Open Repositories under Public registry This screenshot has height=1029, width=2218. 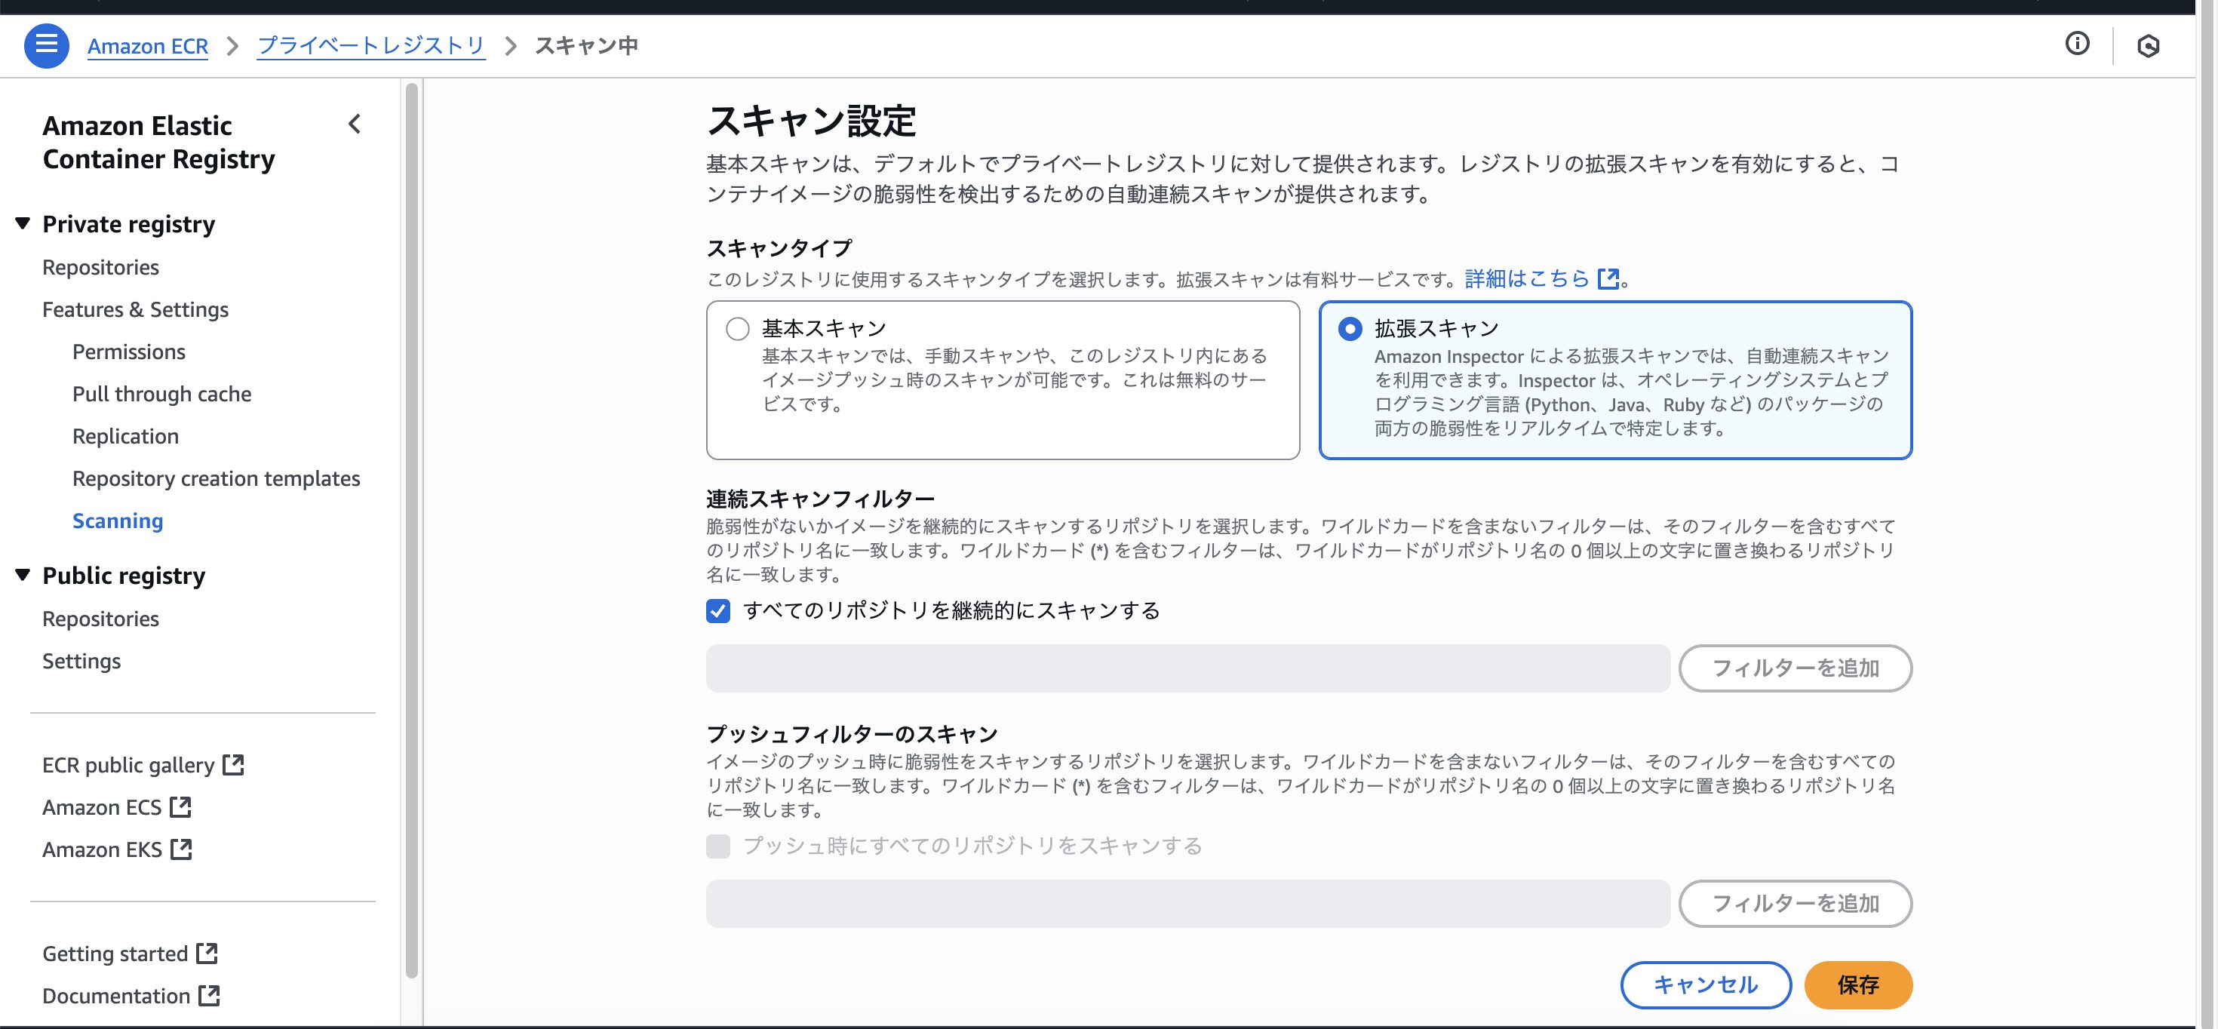(x=101, y=619)
